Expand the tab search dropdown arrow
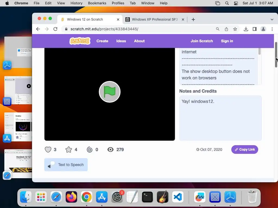278x208 pixels. point(272,19)
